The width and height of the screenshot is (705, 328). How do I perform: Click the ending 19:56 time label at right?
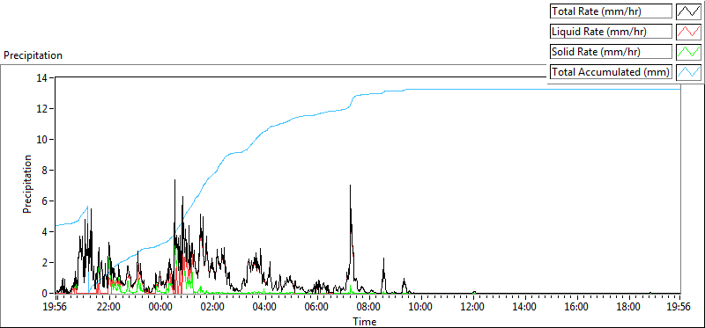pyautogui.click(x=679, y=308)
